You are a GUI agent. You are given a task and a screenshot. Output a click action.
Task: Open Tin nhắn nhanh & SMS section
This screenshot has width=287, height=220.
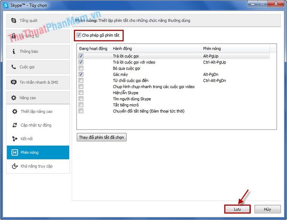point(38,82)
